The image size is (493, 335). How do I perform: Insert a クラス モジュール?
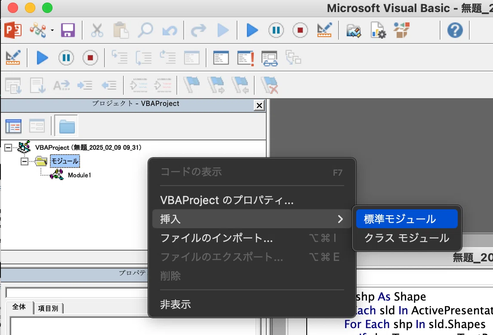(x=407, y=238)
